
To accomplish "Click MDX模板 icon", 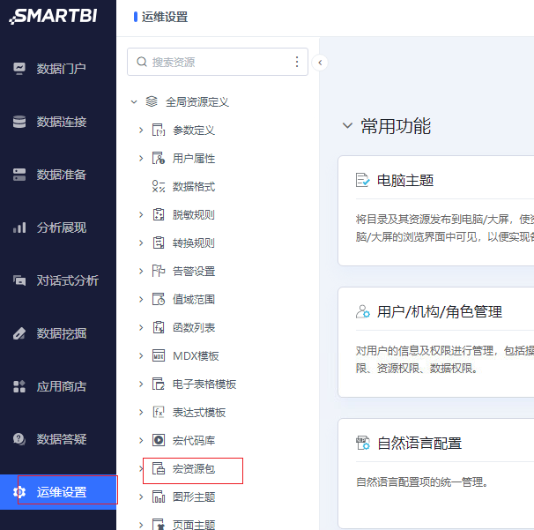I will [159, 356].
